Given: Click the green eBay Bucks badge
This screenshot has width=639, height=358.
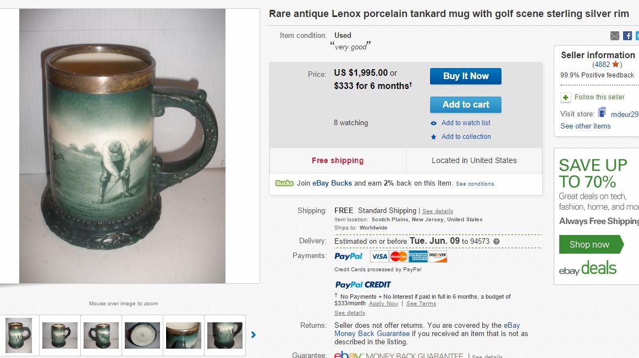Looking at the screenshot, I should tap(284, 183).
